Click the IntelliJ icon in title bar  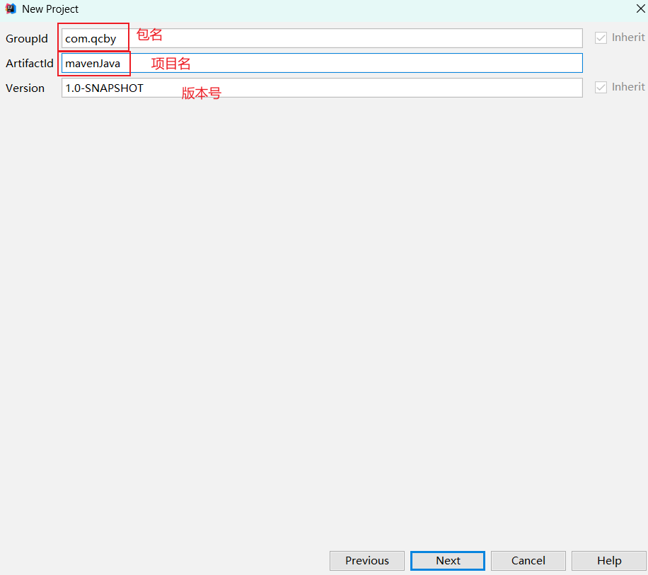point(11,8)
